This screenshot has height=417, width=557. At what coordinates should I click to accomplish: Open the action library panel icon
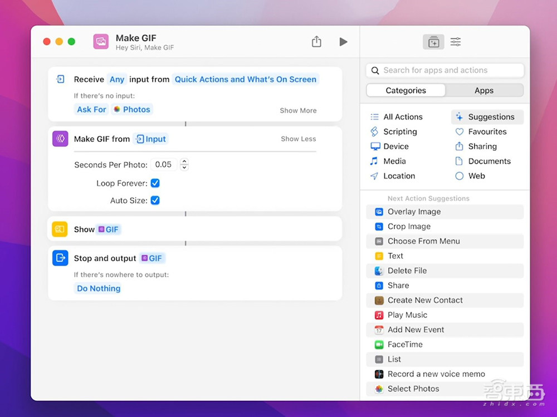click(433, 42)
